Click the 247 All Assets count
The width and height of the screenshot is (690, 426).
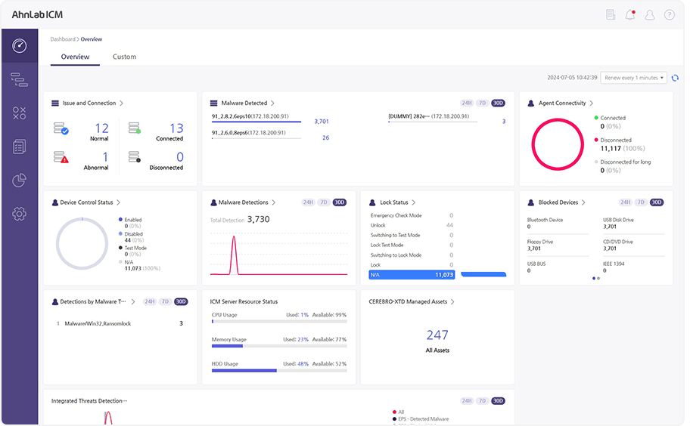(437, 335)
